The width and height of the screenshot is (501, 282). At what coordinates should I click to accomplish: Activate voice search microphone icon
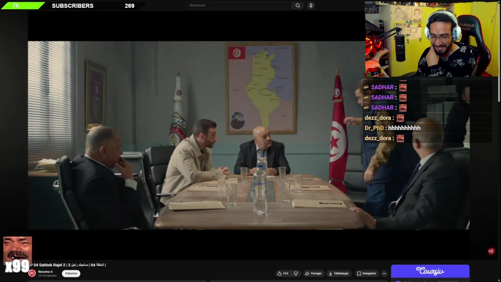click(x=311, y=5)
